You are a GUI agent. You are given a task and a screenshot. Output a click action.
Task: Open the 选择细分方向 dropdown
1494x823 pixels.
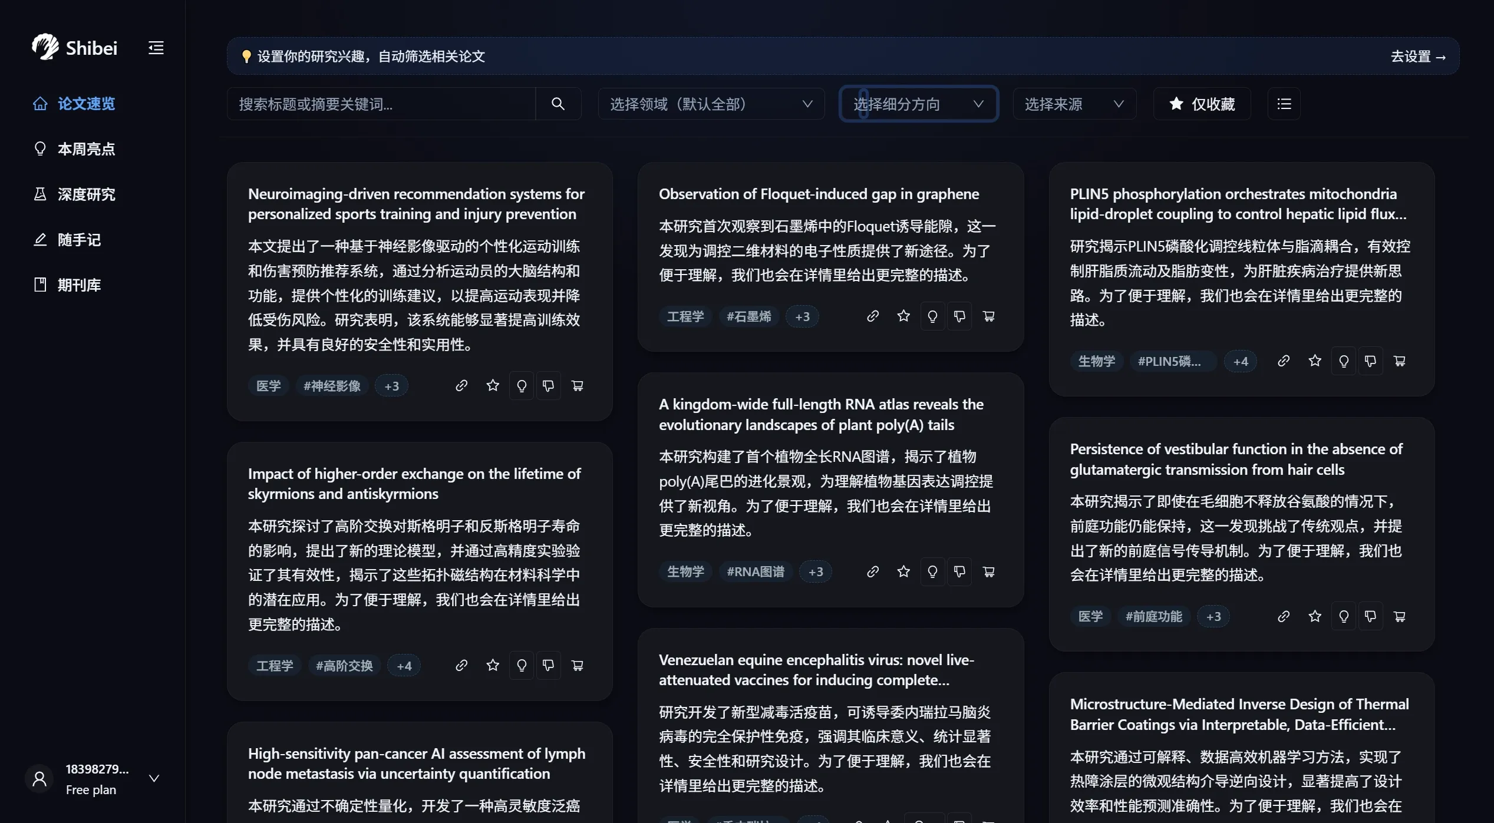[x=917, y=104]
